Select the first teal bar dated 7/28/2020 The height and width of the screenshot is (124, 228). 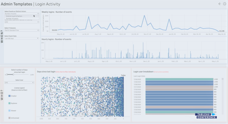[179, 79]
